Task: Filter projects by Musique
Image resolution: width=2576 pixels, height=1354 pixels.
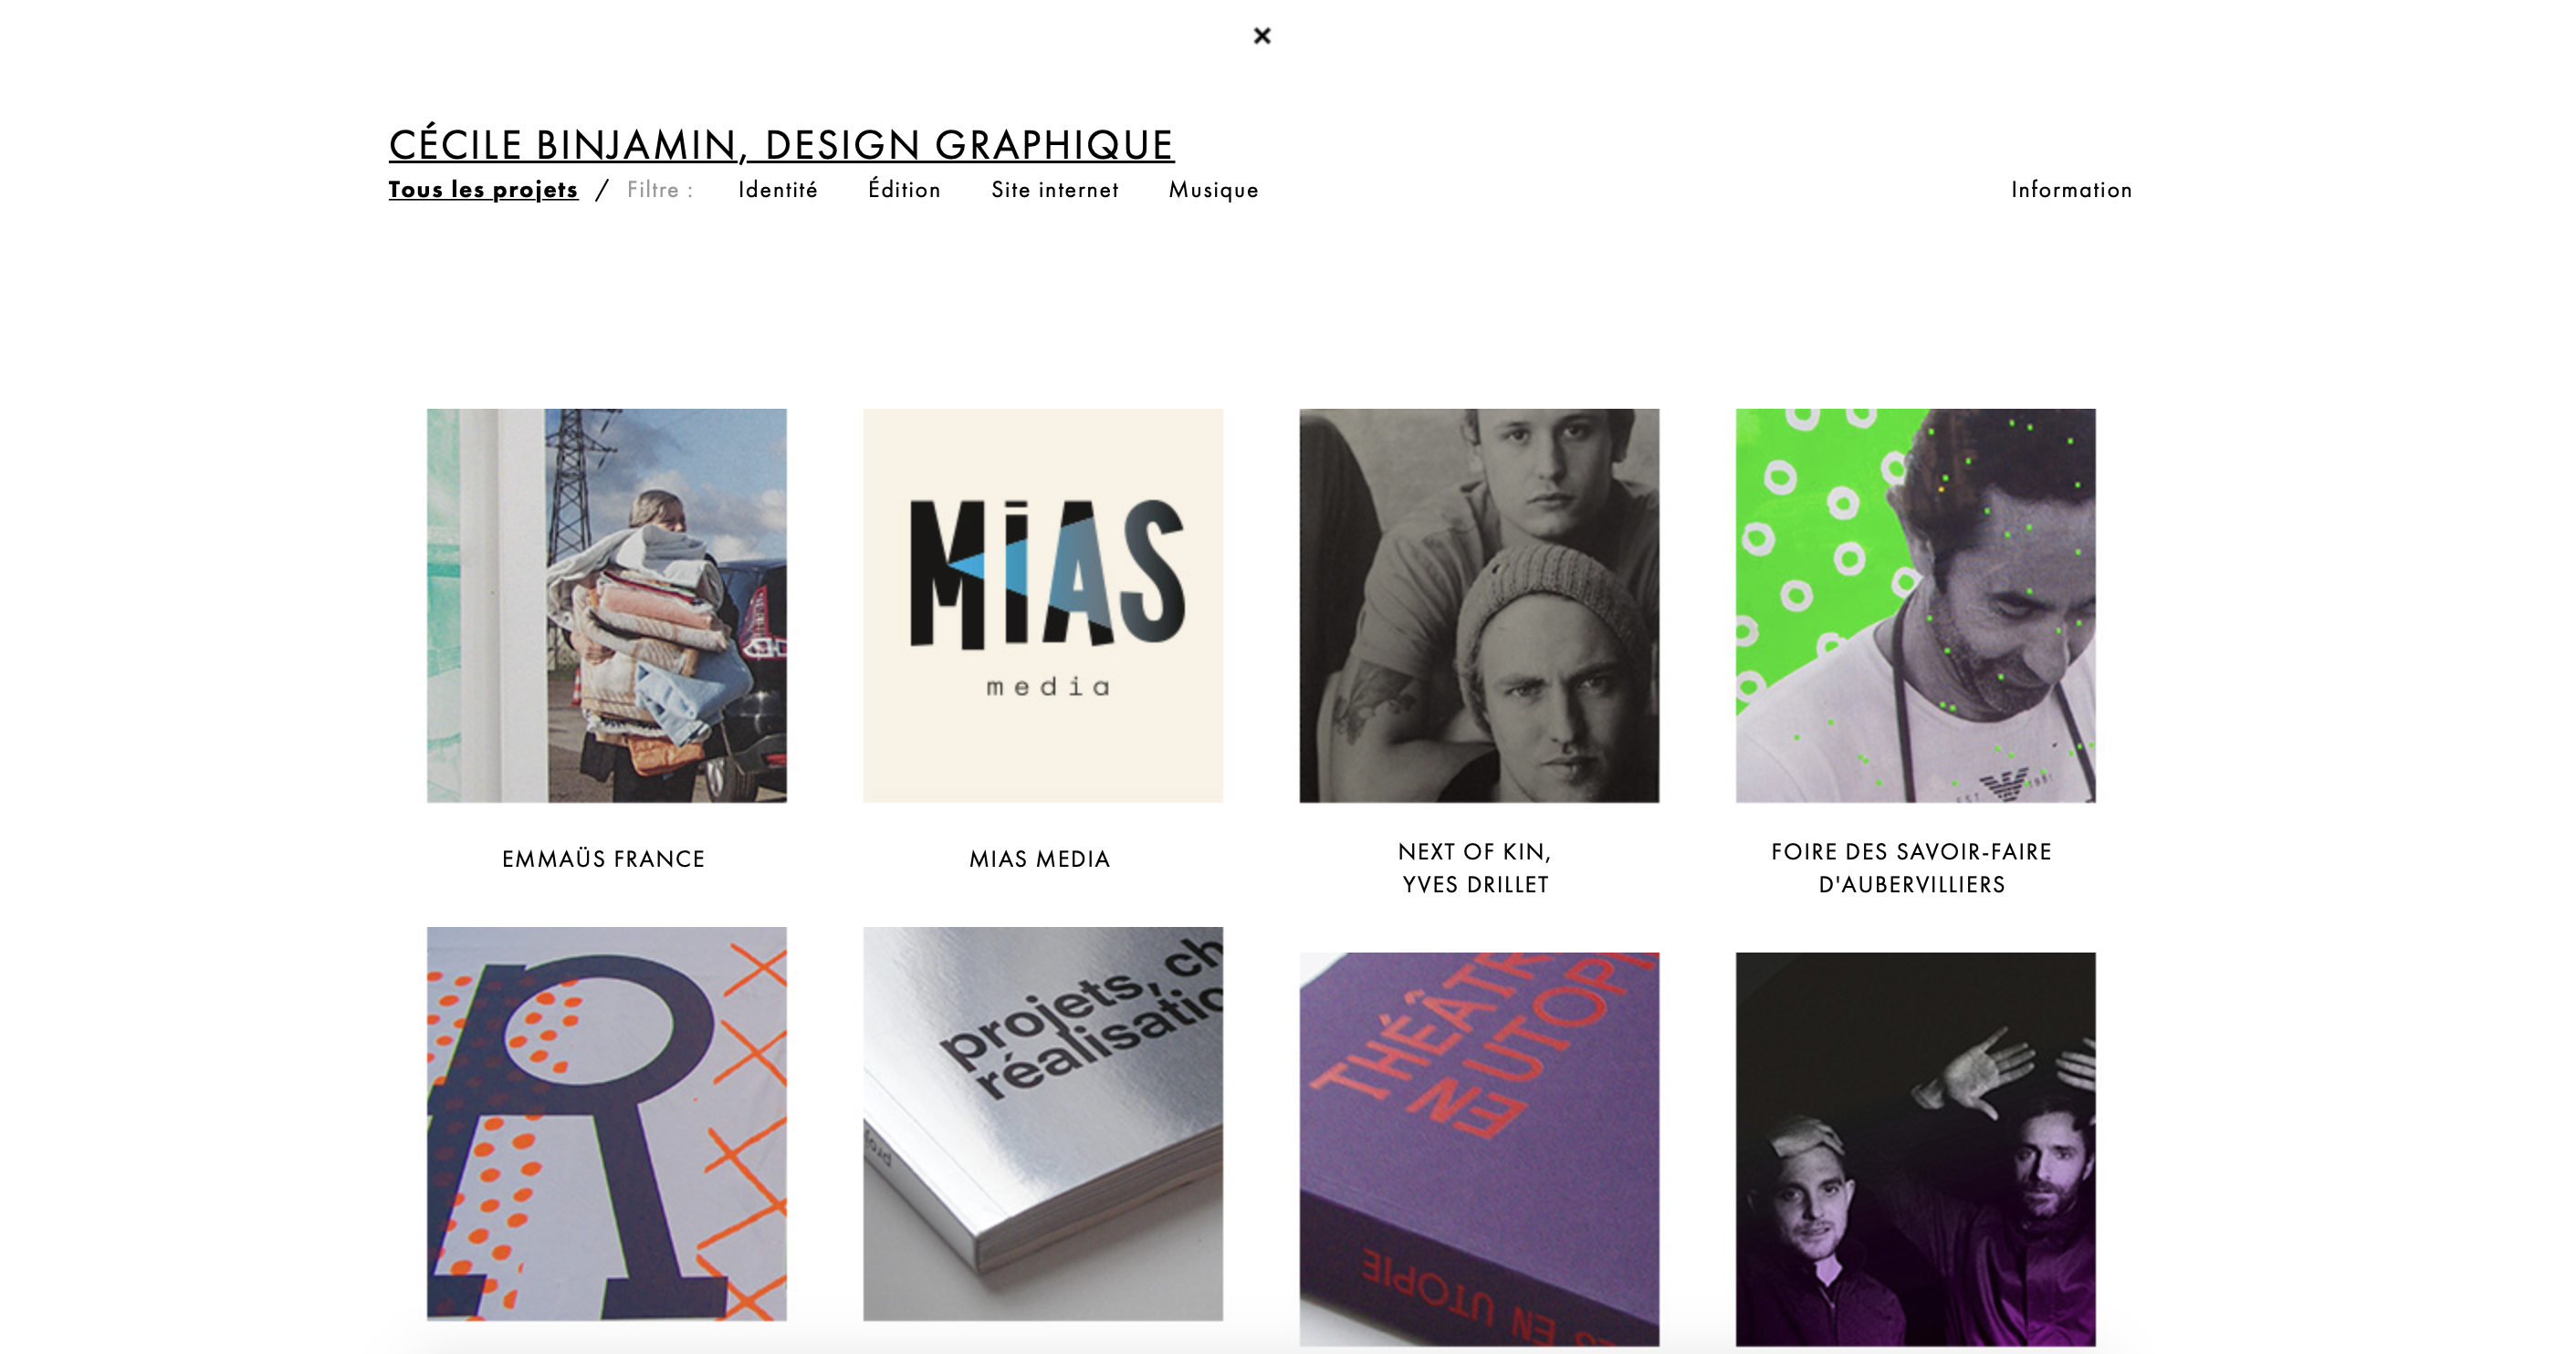Action: [x=1214, y=190]
